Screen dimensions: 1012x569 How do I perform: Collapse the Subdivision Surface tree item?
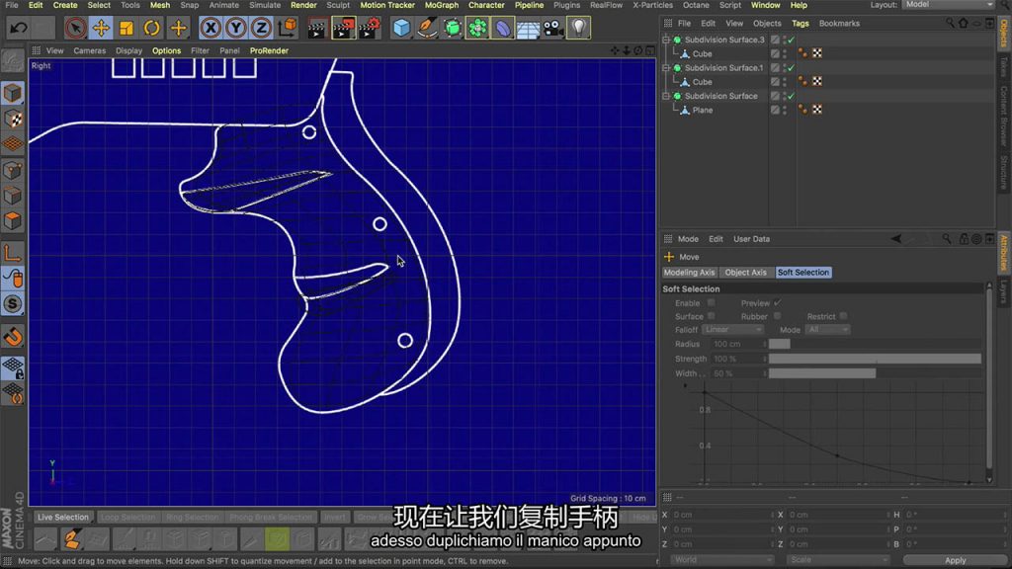click(x=667, y=96)
